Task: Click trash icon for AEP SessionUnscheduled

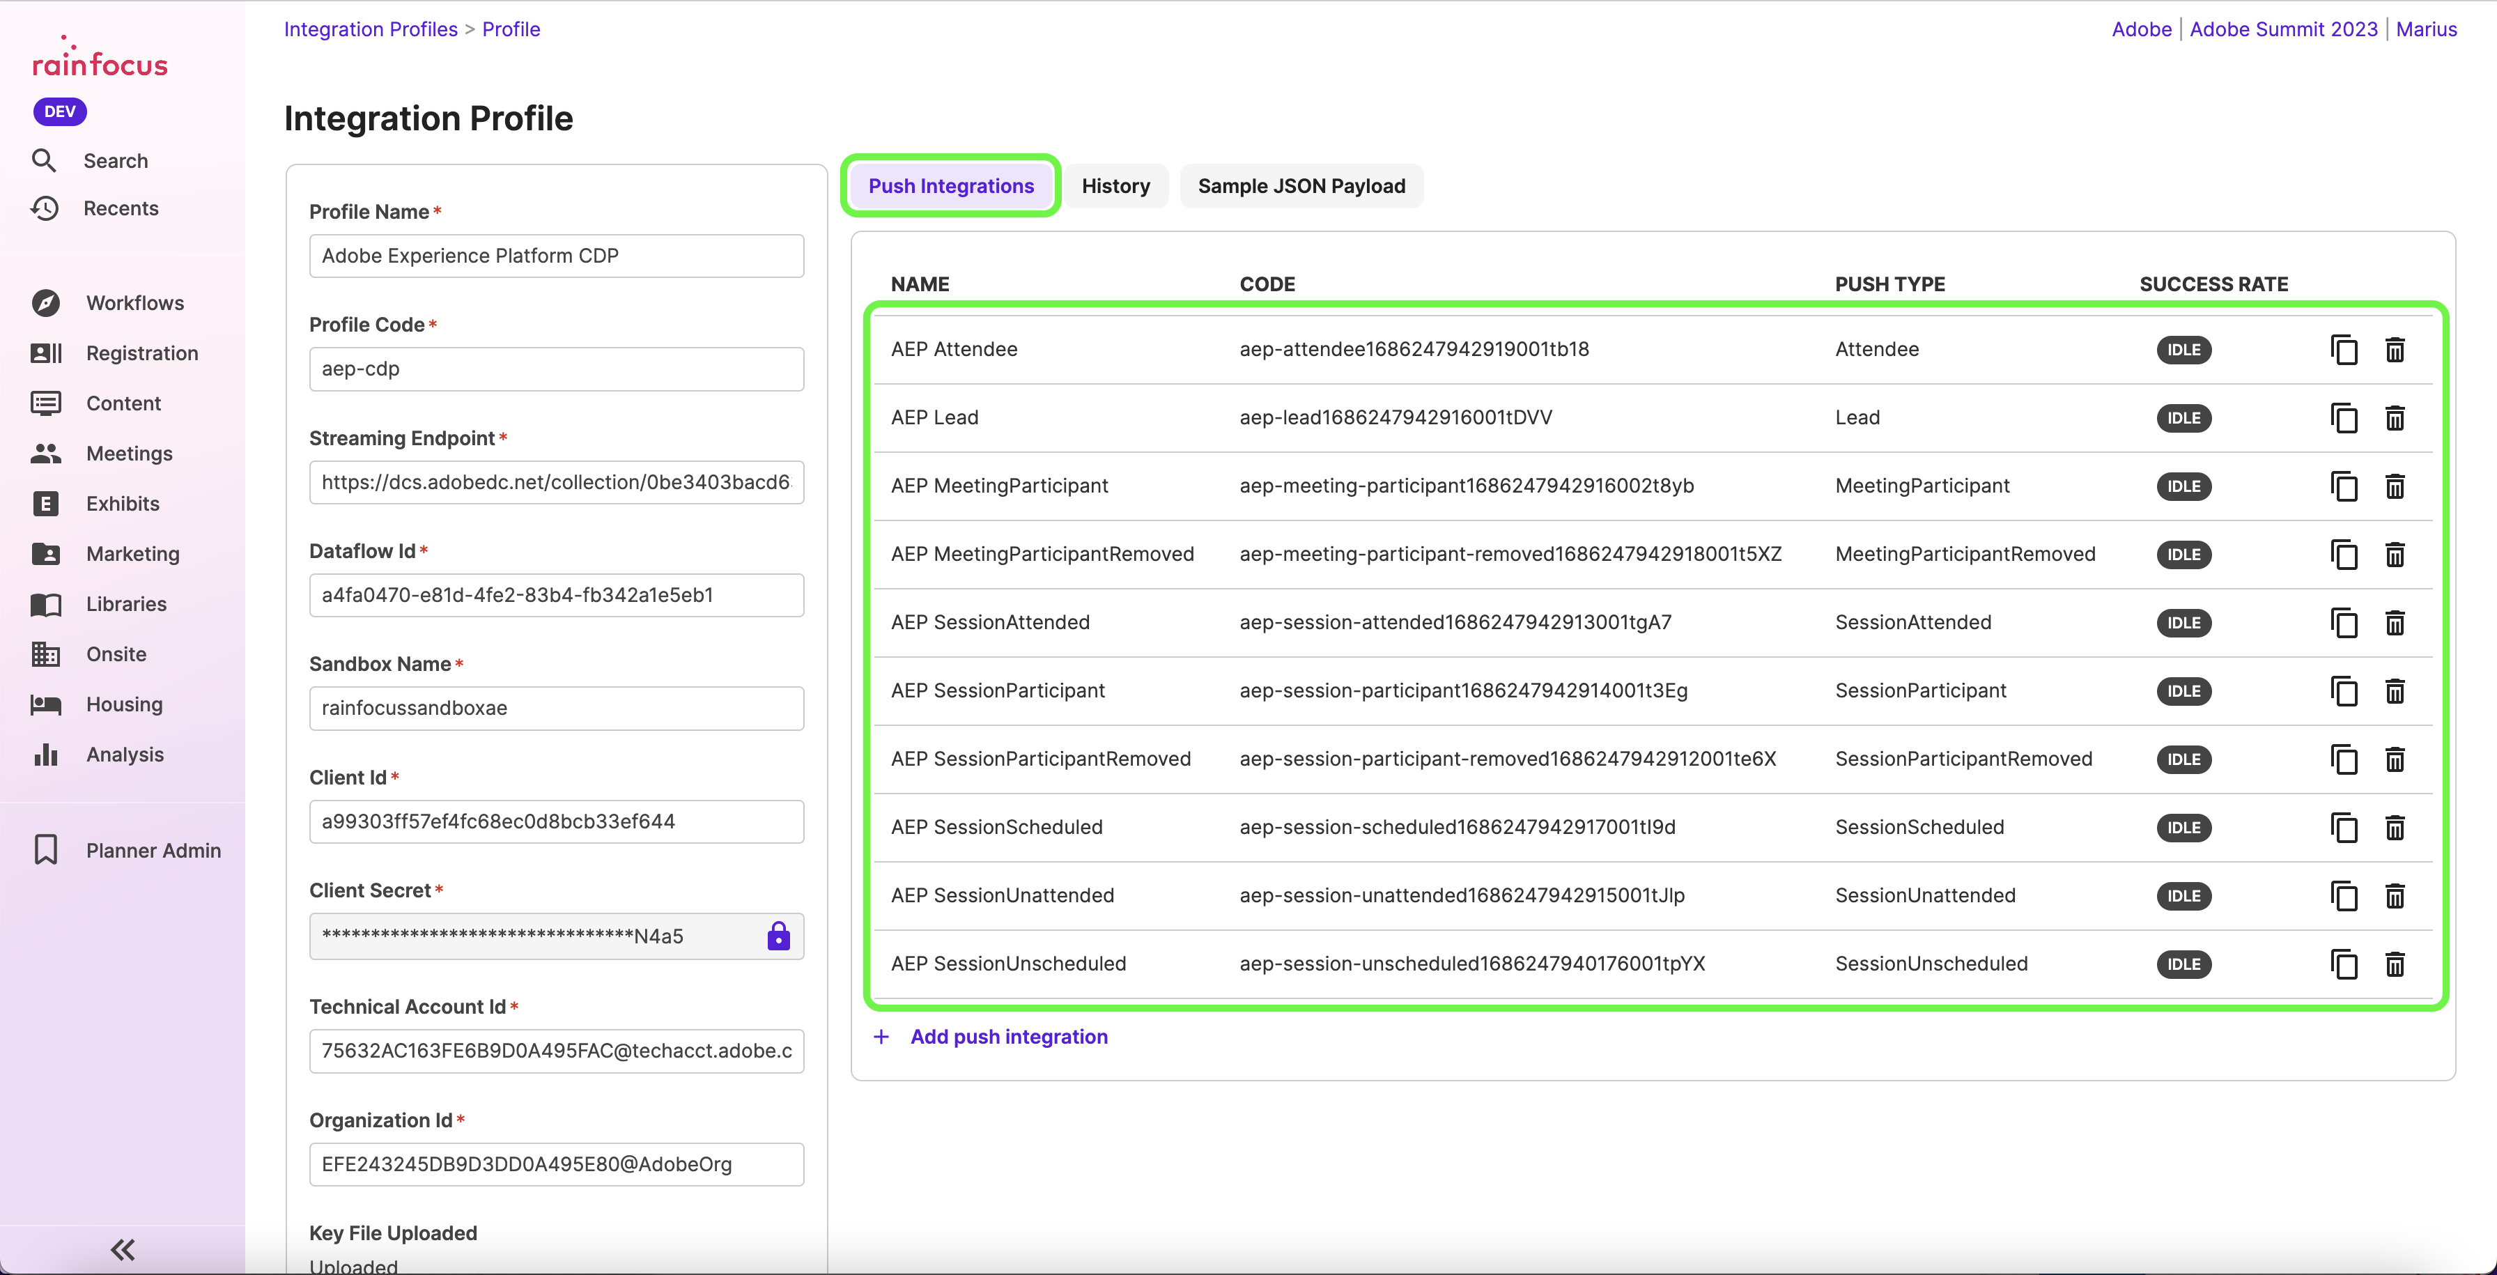Action: pos(2395,964)
